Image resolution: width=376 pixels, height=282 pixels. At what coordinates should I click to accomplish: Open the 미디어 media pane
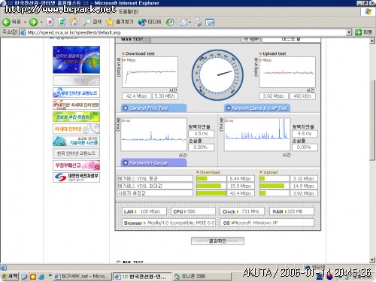click(x=150, y=22)
